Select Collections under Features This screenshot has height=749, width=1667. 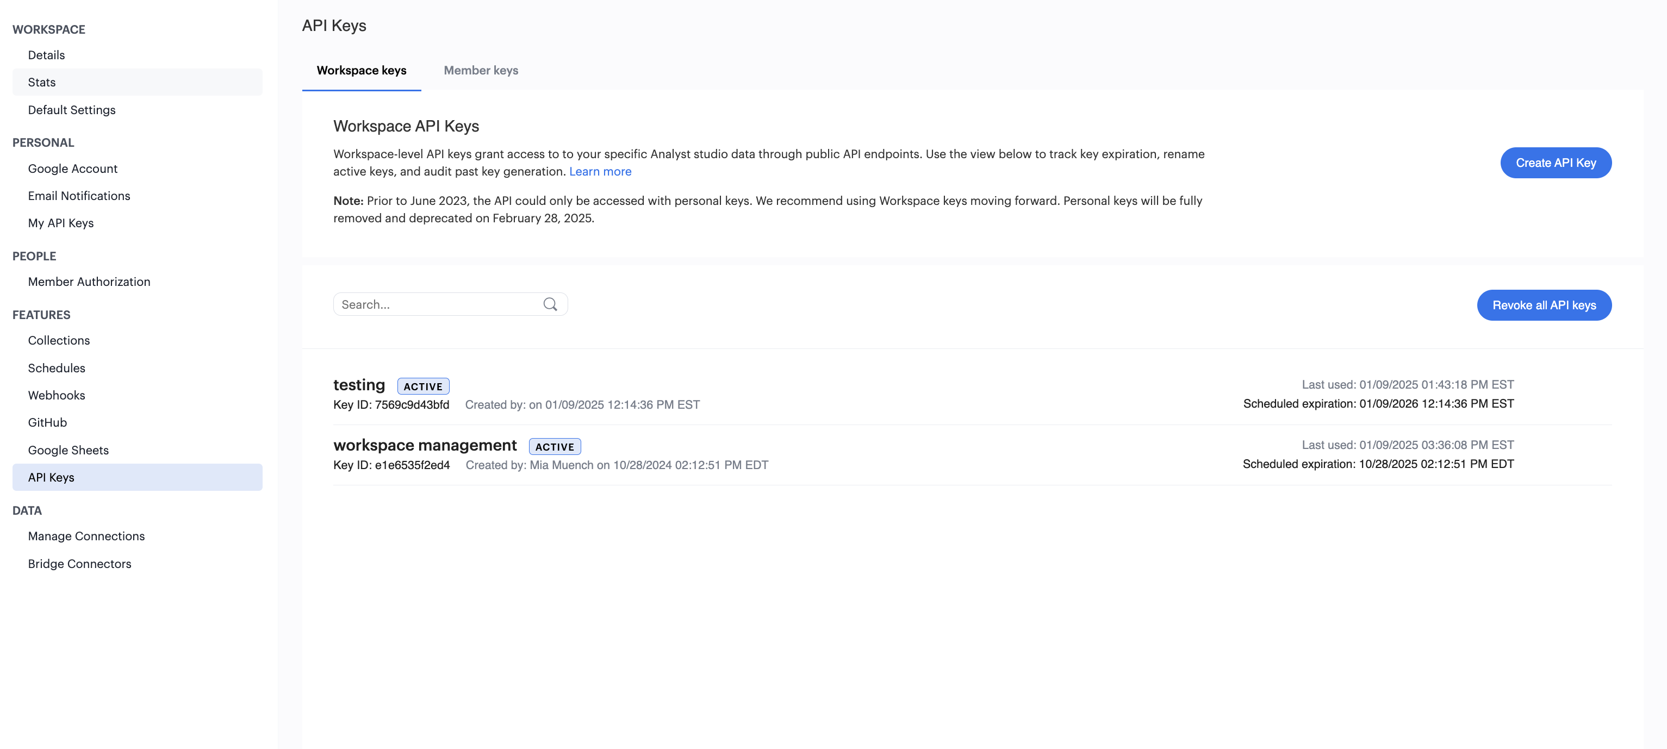point(59,340)
